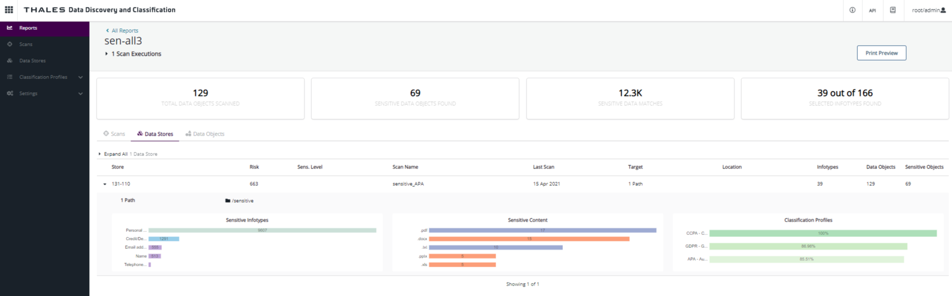This screenshot has height=296, width=952.
Task: Switch to the Scans tab
Action: (114, 134)
